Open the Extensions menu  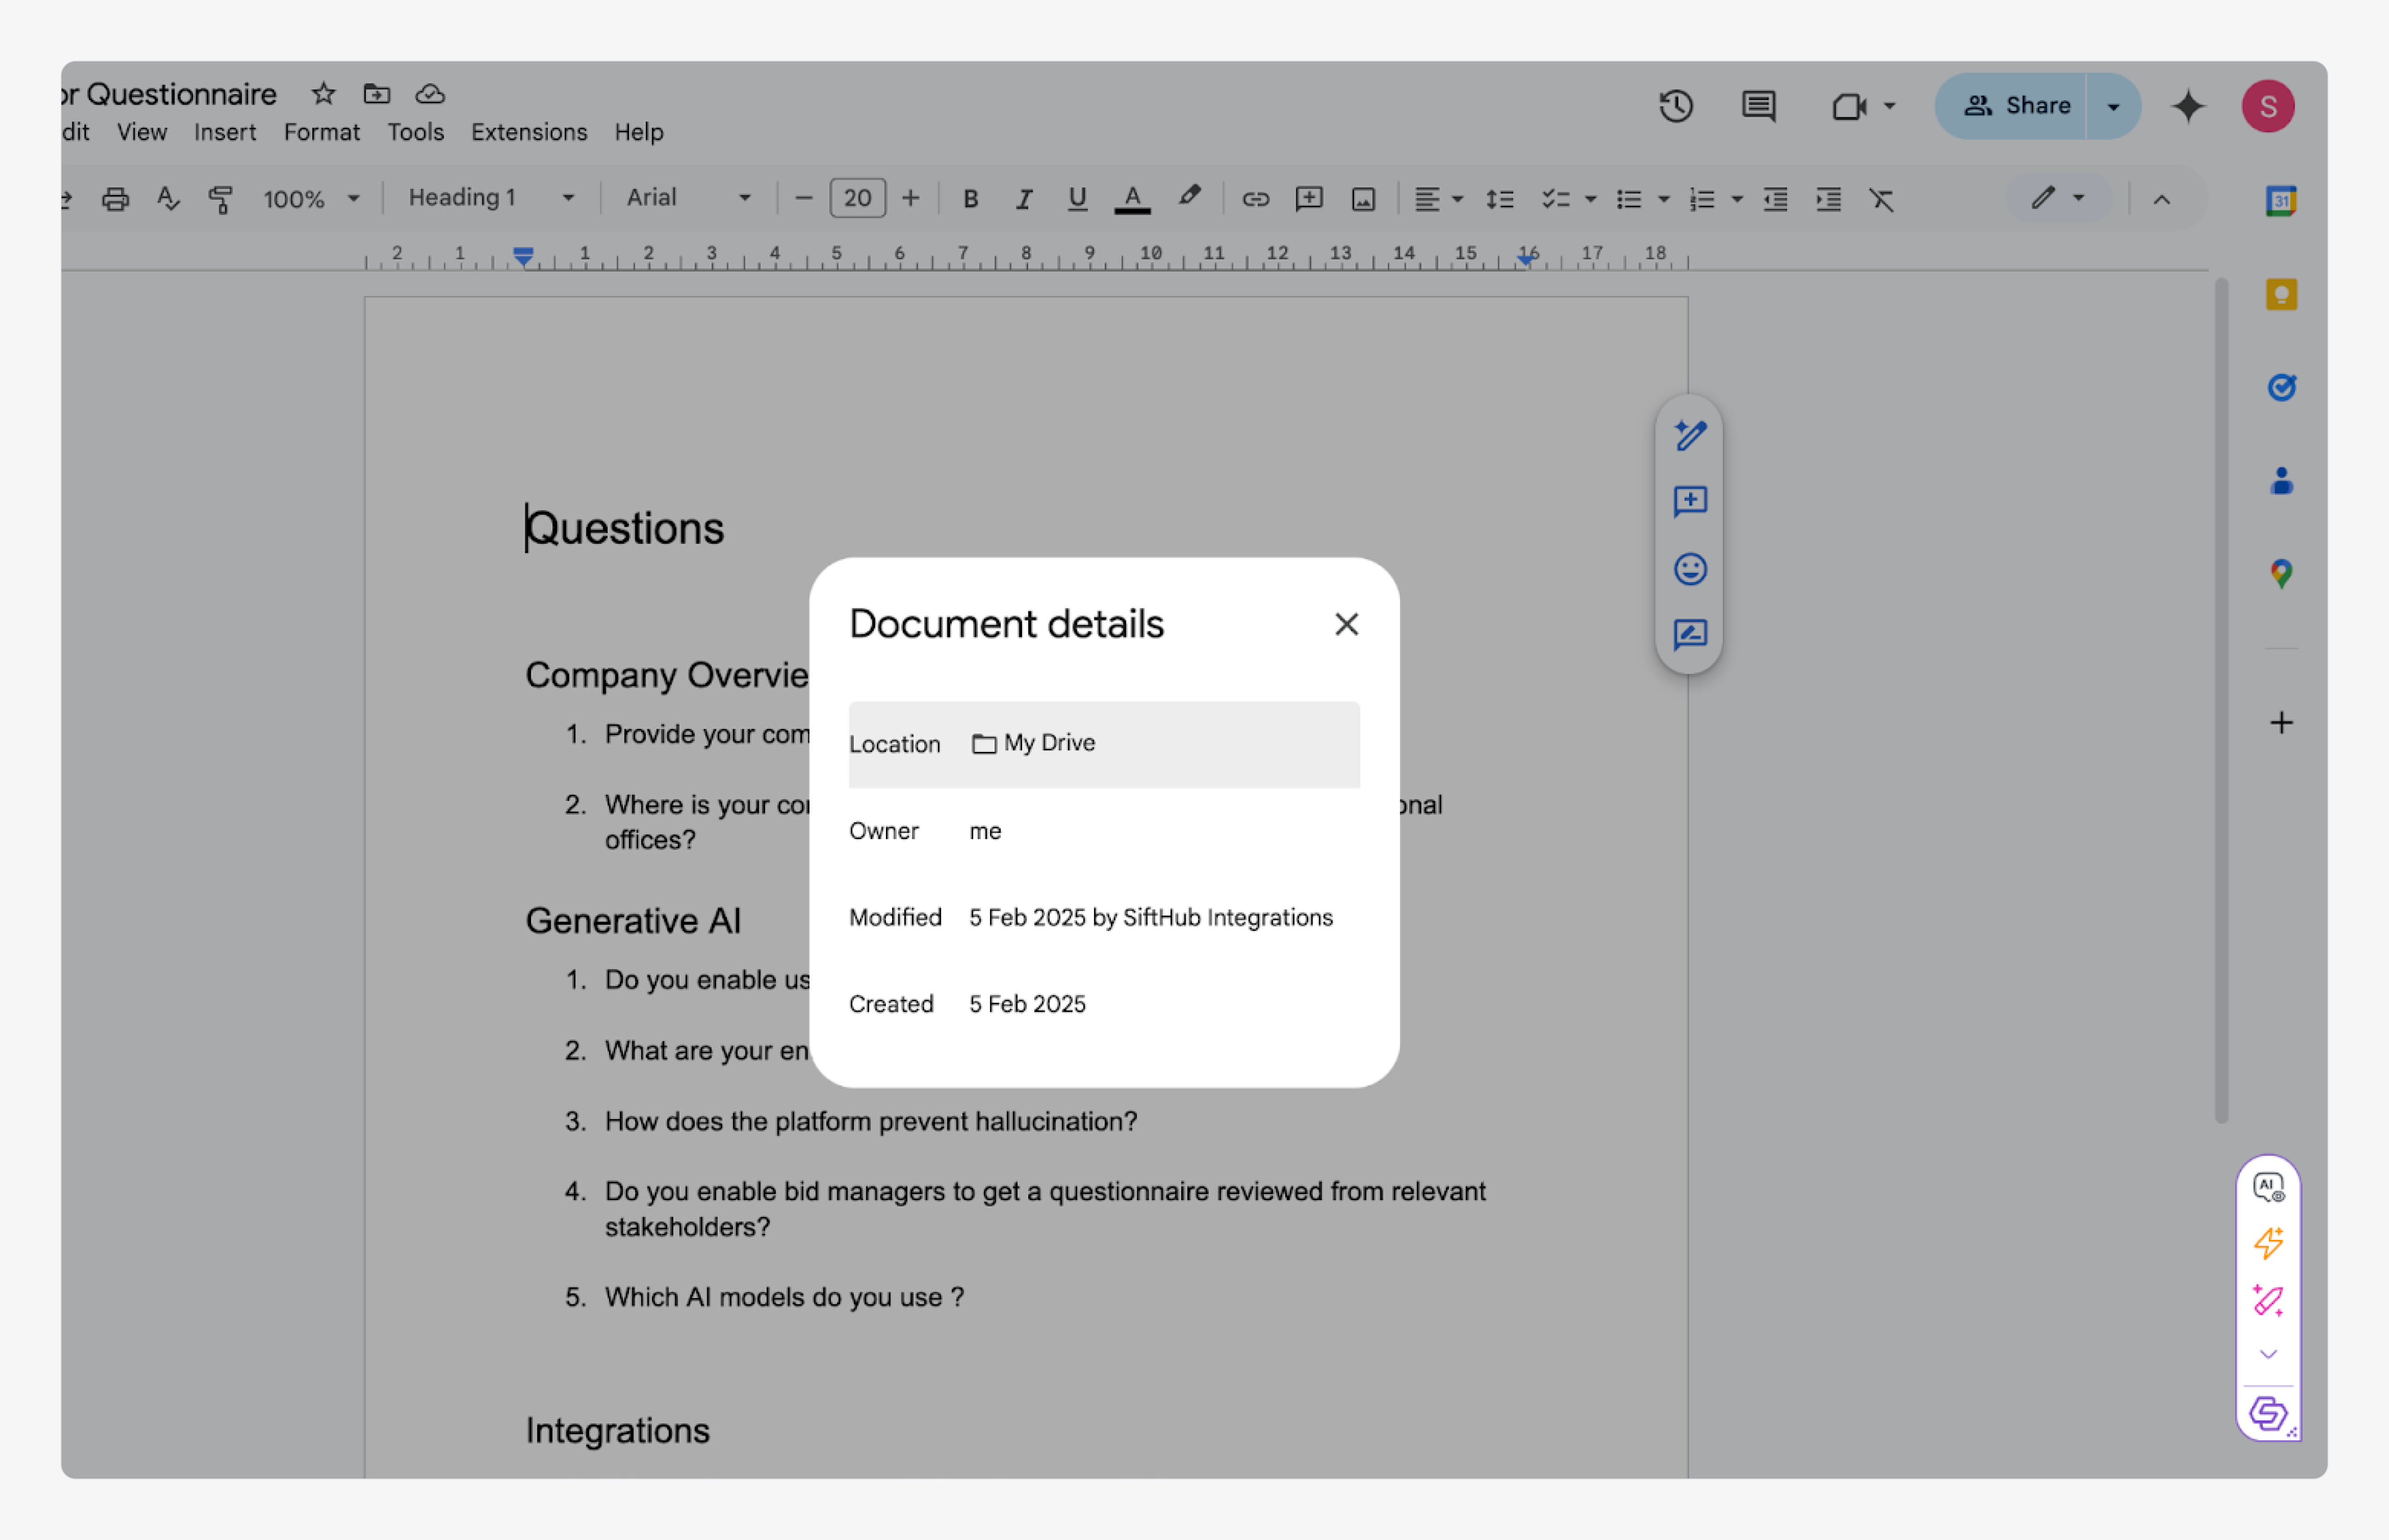(x=529, y=132)
